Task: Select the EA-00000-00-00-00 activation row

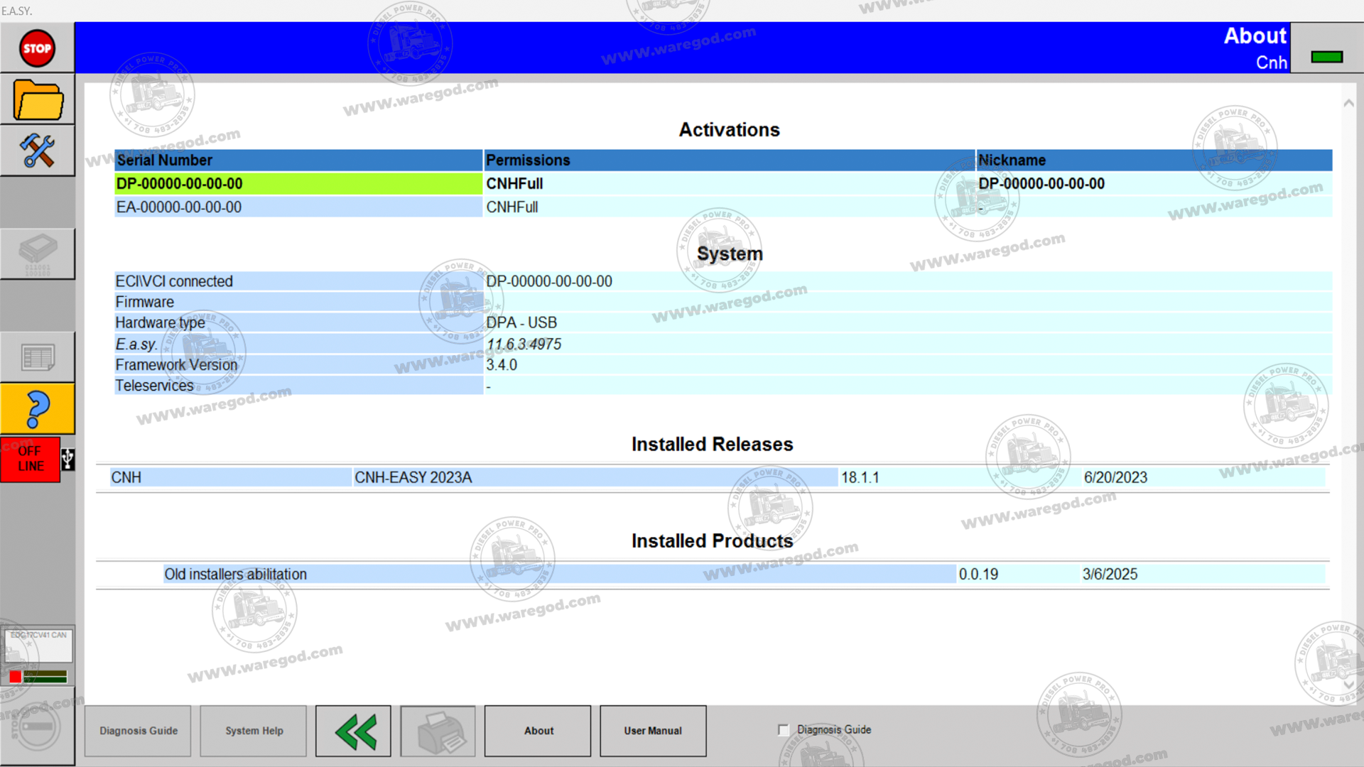Action: 298,207
